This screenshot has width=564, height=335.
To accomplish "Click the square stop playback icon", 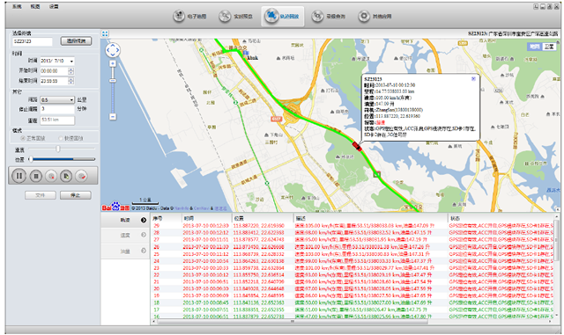I will (x=35, y=176).
